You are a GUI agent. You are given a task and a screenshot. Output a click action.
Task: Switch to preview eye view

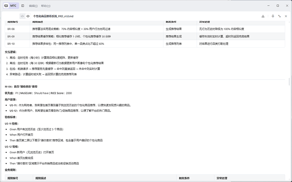pyautogui.click(x=28, y=16)
